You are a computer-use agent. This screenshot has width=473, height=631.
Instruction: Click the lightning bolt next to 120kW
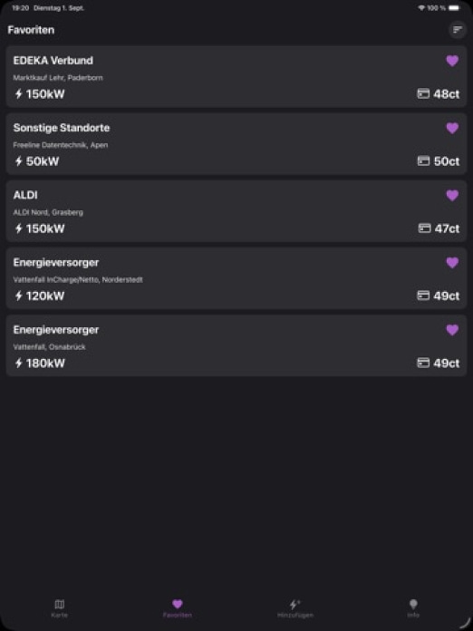[18, 296]
